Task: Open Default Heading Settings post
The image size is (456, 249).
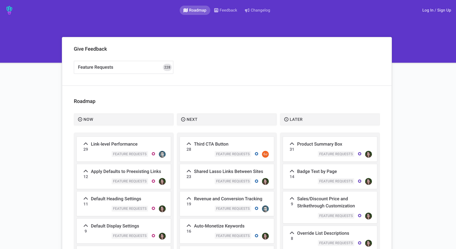Action: click(x=116, y=199)
